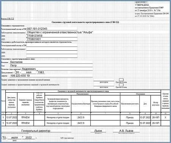Click the first name field Петр
Image resolution: width=171 pixels, height=143 pixels.
click(51, 66)
